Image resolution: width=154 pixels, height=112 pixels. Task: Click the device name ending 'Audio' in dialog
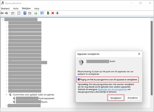point(101,61)
